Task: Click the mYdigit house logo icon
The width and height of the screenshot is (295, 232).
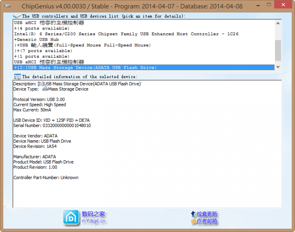Action: (x=71, y=218)
